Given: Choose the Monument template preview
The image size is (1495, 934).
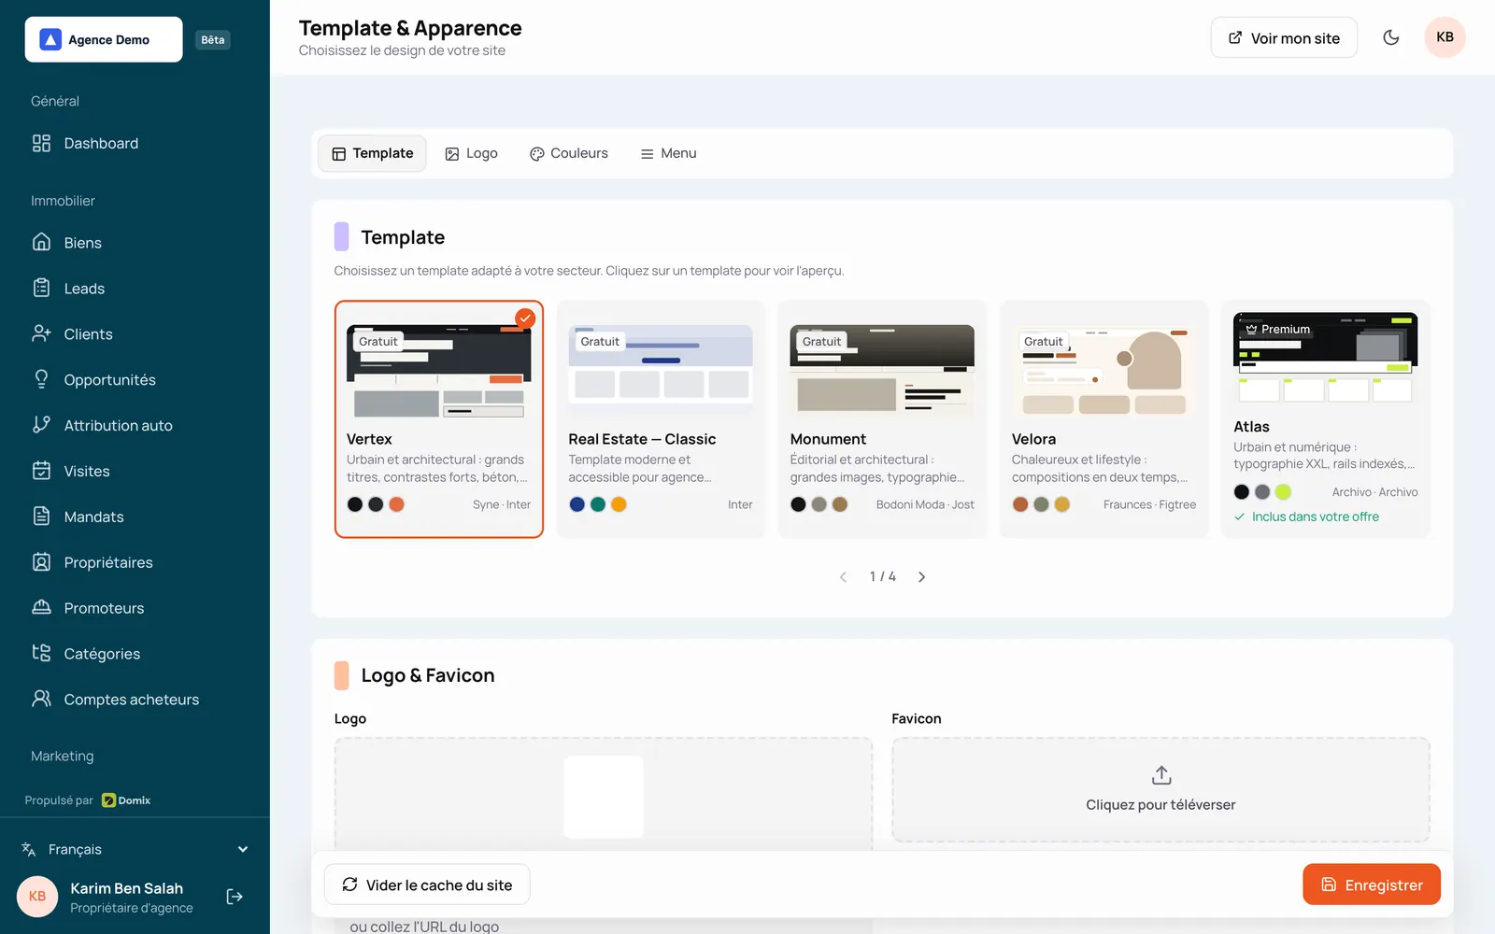Looking at the screenshot, I should pyautogui.click(x=882, y=371).
